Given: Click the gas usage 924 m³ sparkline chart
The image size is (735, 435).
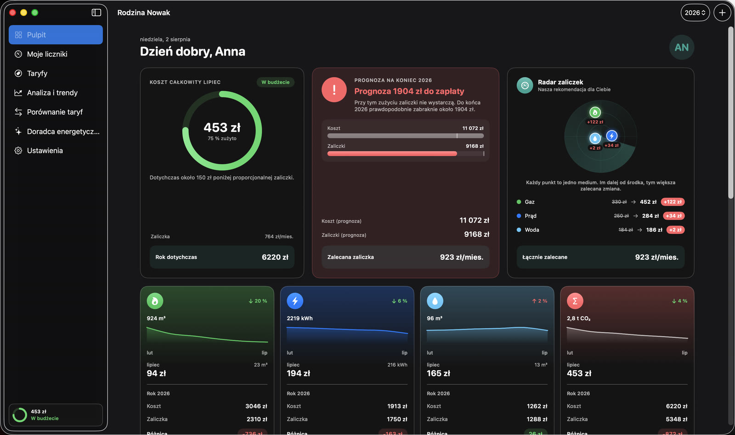Looking at the screenshot, I should tap(207, 336).
